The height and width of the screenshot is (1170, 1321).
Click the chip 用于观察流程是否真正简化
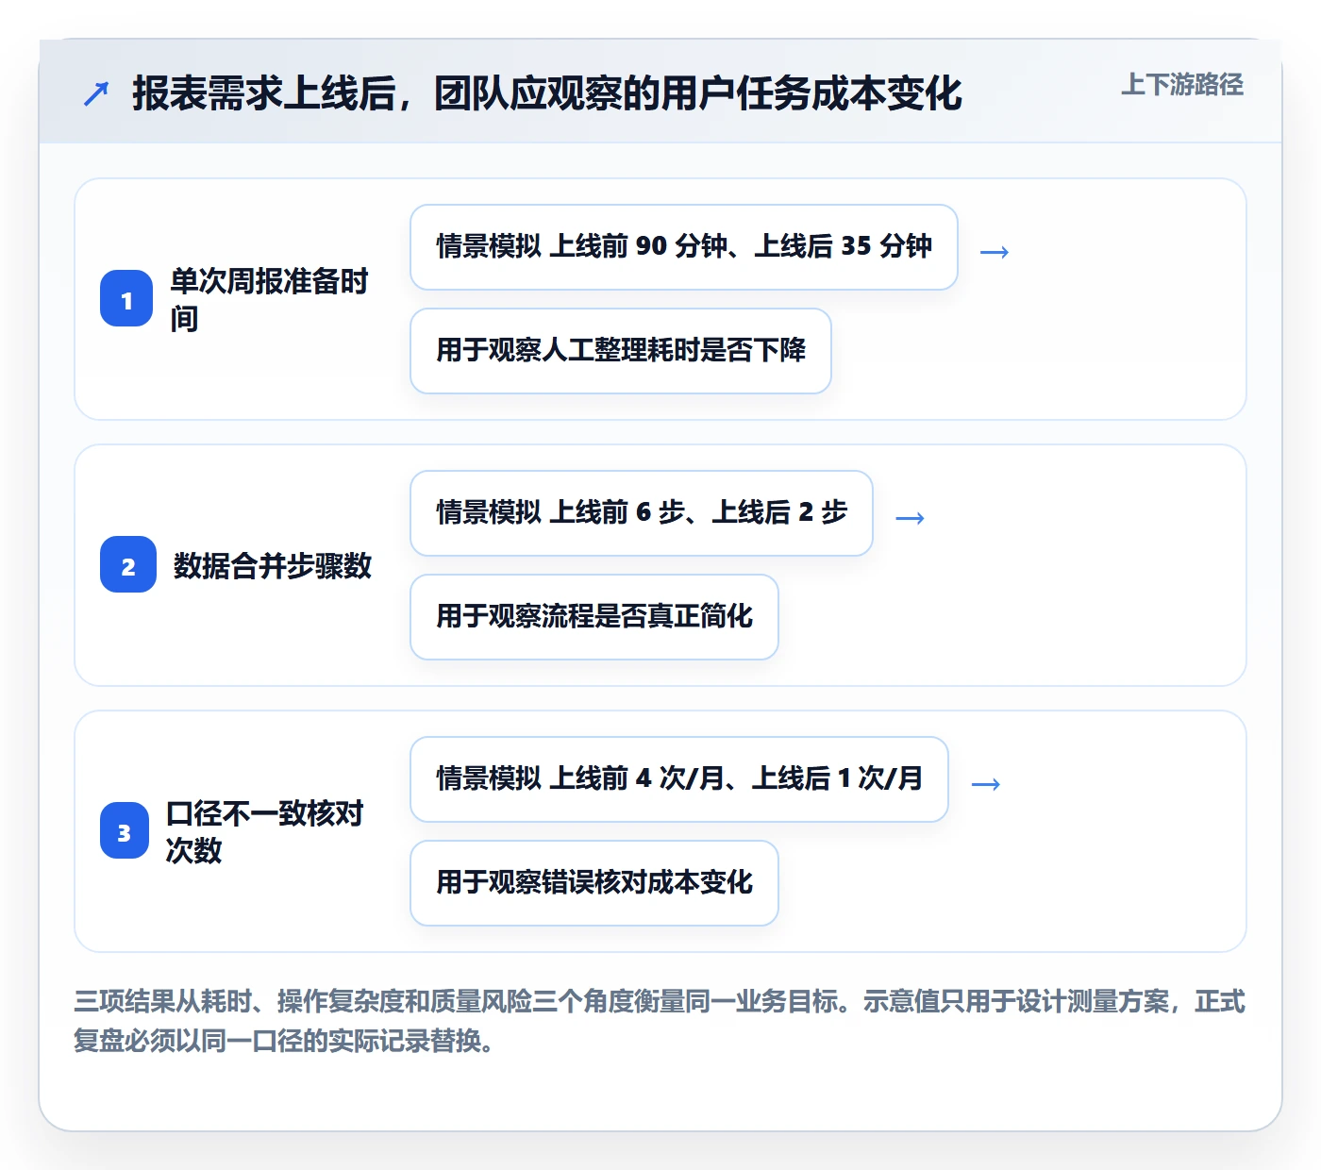pyautogui.click(x=594, y=617)
